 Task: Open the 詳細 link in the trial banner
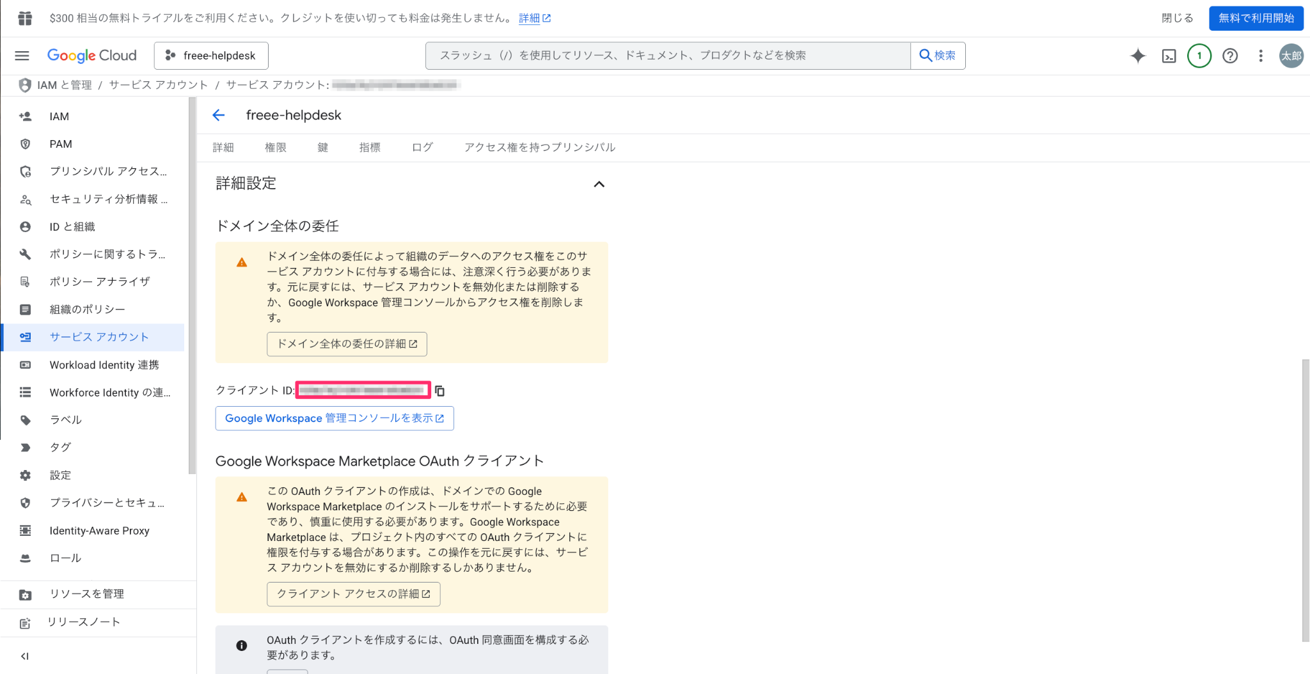pos(535,18)
